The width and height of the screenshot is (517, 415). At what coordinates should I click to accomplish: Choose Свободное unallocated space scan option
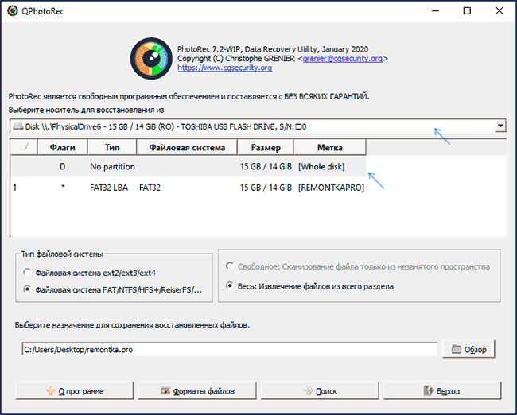click(x=358, y=266)
